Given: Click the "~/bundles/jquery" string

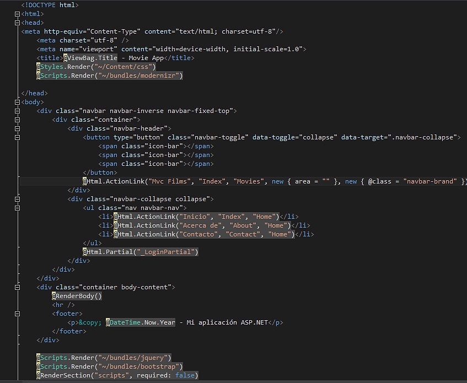Looking at the screenshot, I should coord(133,358).
